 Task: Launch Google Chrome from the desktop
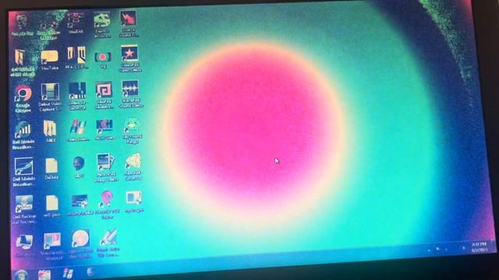[23, 99]
